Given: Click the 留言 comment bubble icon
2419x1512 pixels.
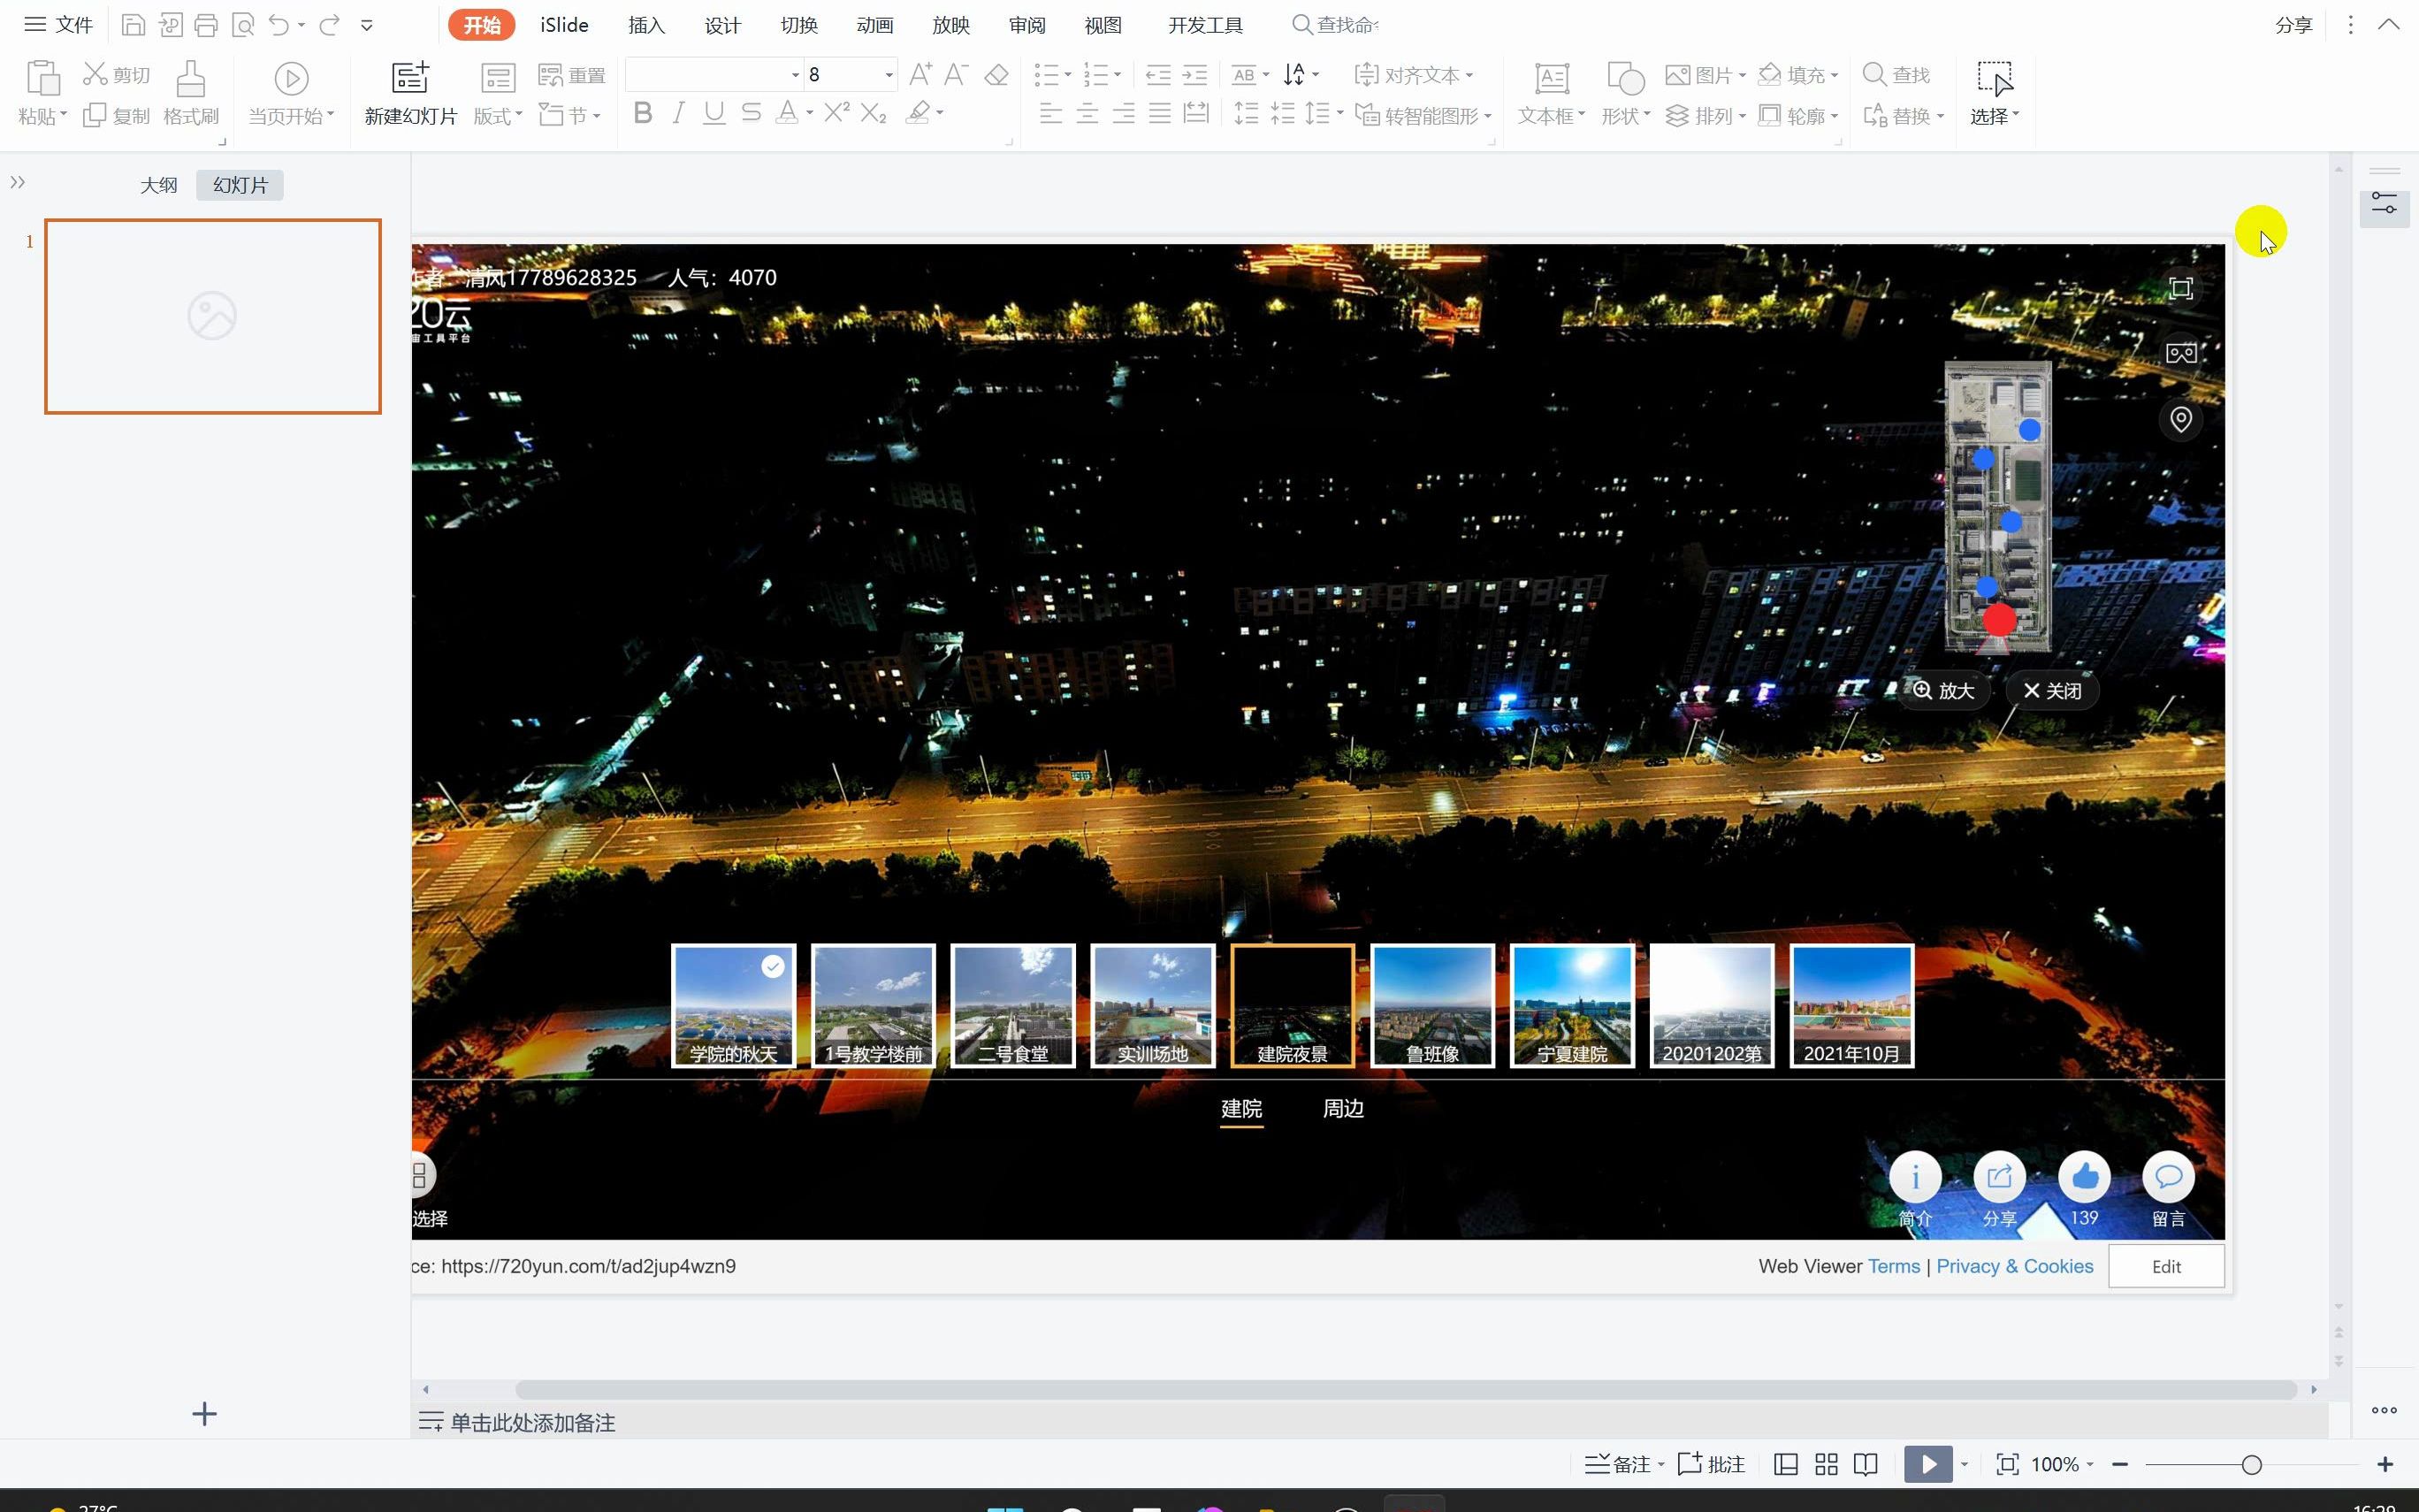Looking at the screenshot, I should click(2167, 1178).
